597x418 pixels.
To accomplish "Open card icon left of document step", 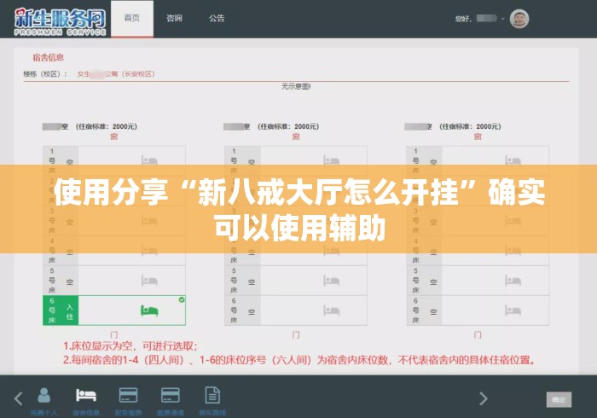I will [171, 395].
